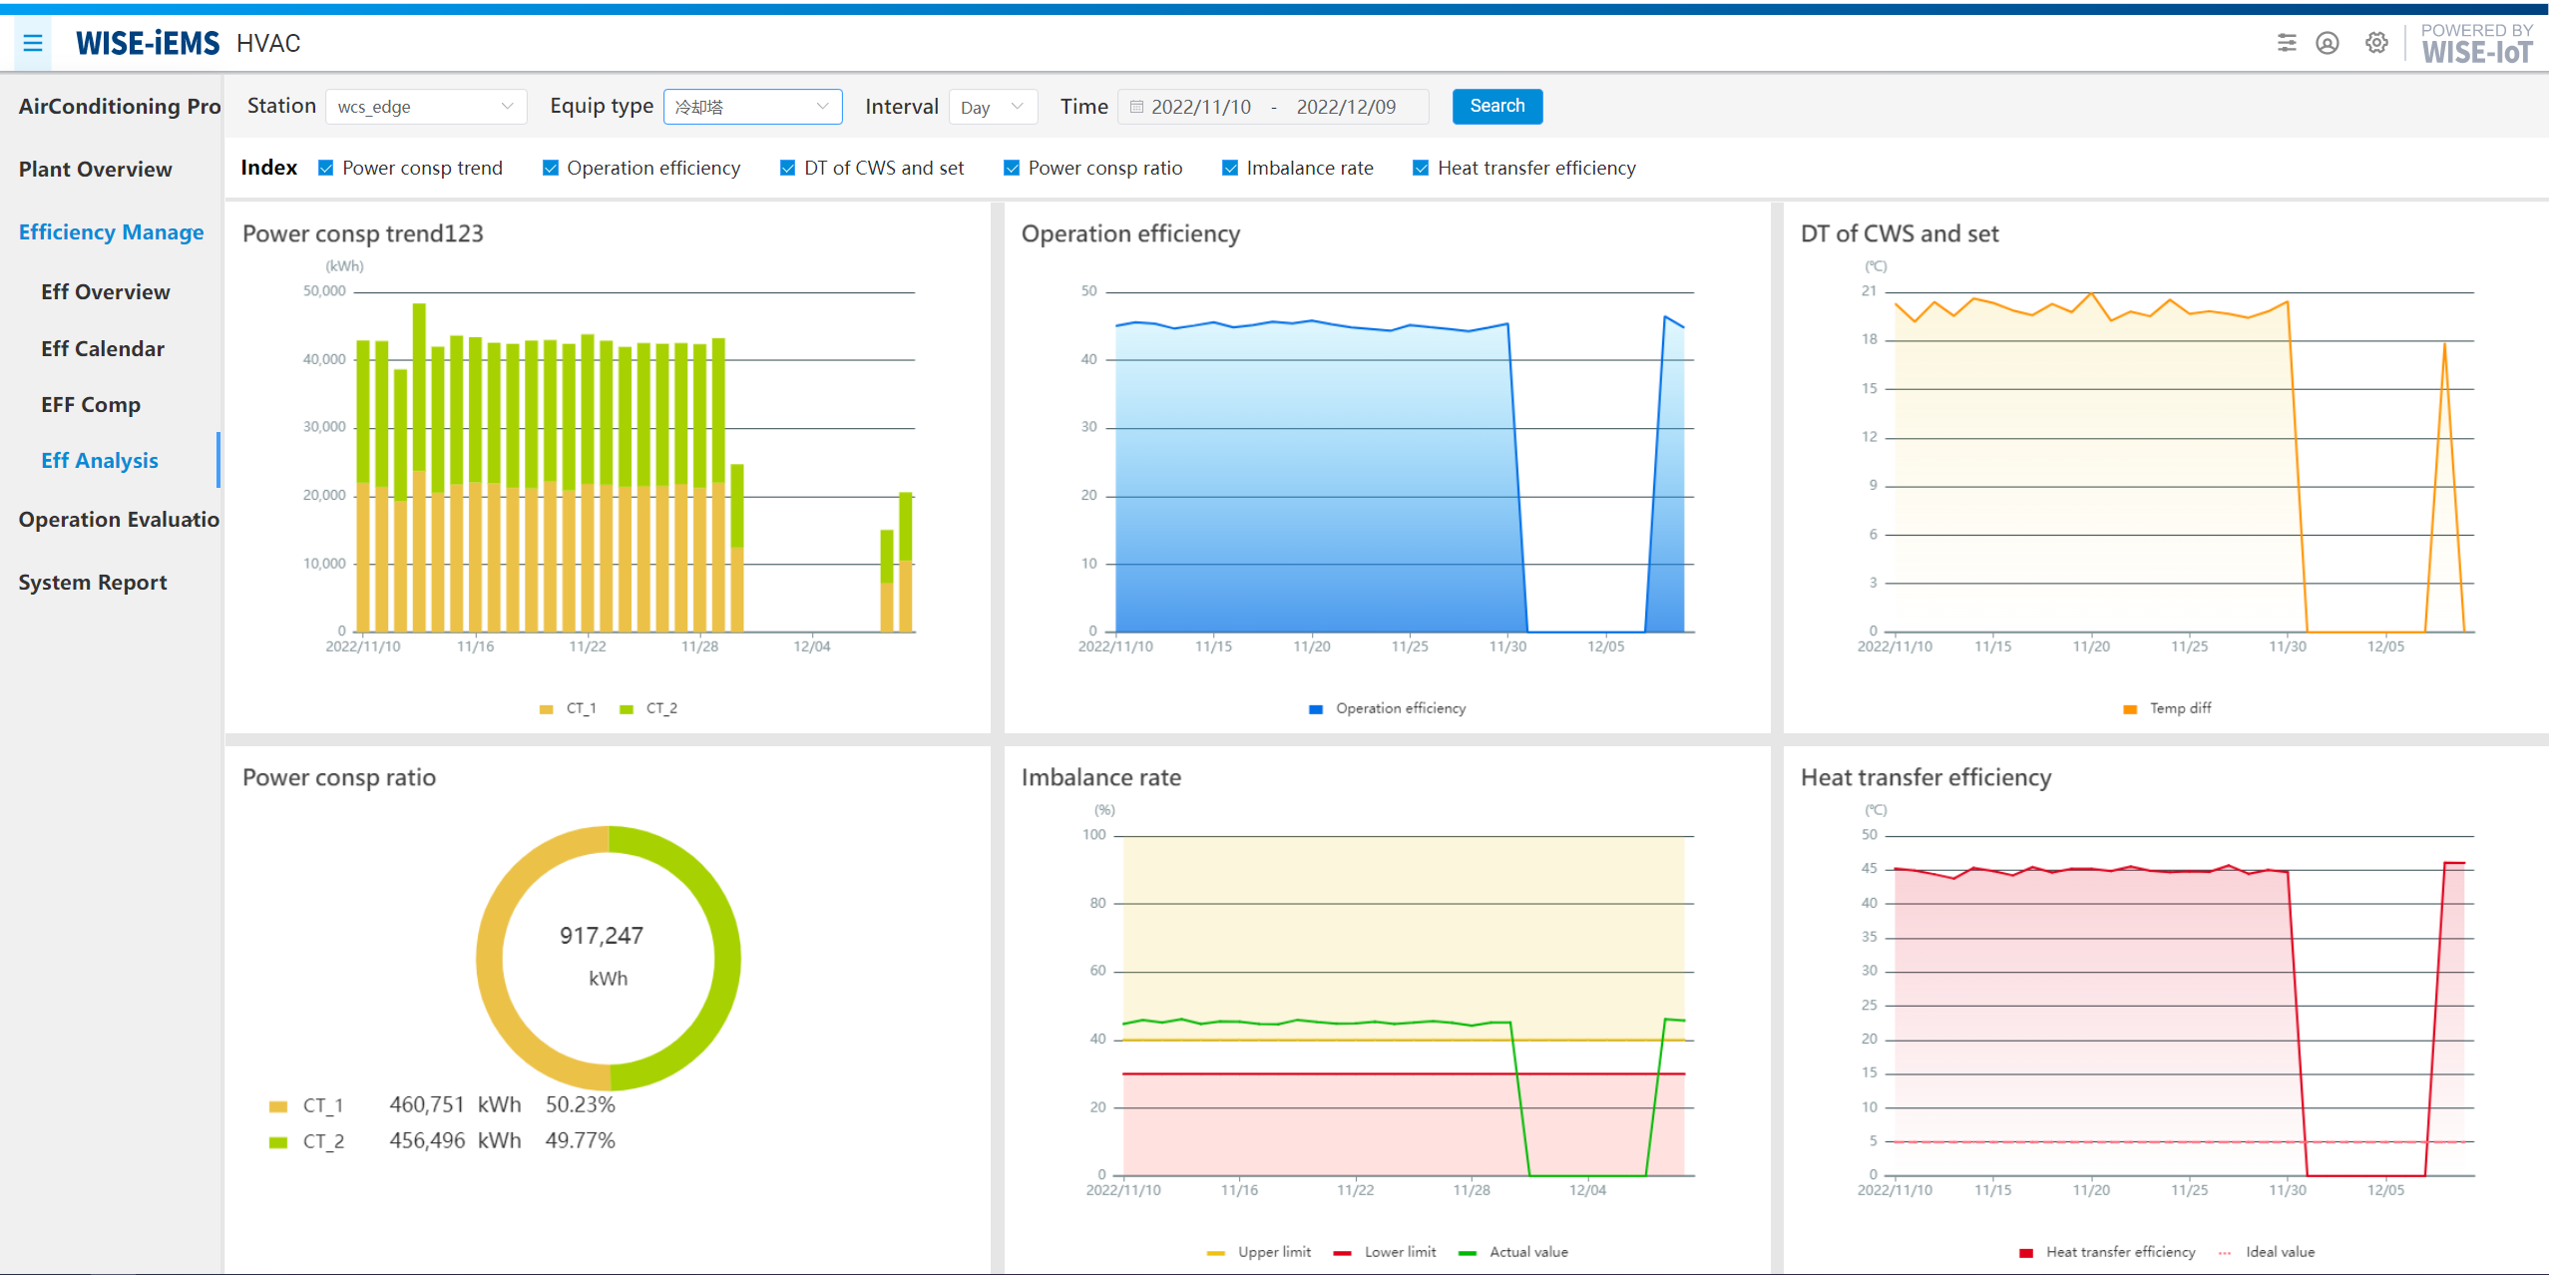Click the yellow CT_1 donut segment
This screenshot has height=1275, width=2549.
(490, 958)
